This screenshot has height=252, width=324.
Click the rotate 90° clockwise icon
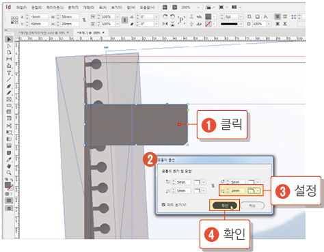click(x=165, y=16)
